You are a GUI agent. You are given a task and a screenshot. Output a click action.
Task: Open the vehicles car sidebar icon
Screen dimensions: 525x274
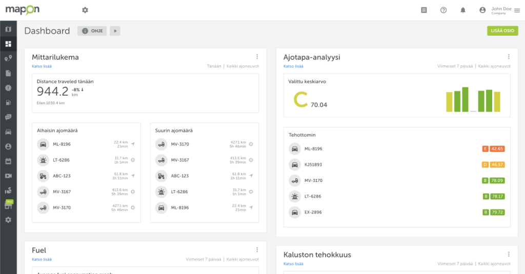pyautogui.click(x=8, y=132)
